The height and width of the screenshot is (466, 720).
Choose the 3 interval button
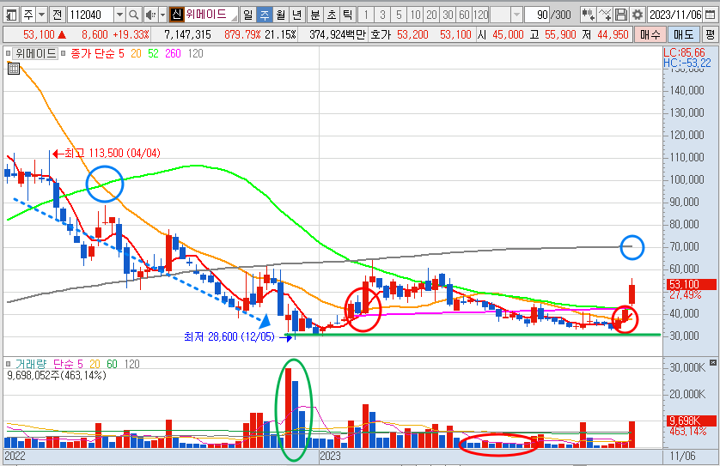pos(382,15)
